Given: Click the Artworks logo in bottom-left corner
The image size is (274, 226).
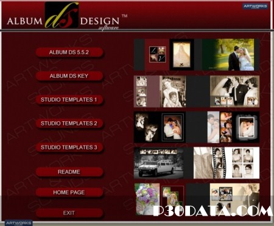Looking at the screenshot, I should (18, 223).
